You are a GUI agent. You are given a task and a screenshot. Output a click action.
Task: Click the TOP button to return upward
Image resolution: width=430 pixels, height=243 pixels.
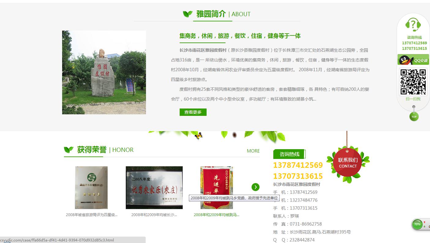pyautogui.click(x=414, y=116)
